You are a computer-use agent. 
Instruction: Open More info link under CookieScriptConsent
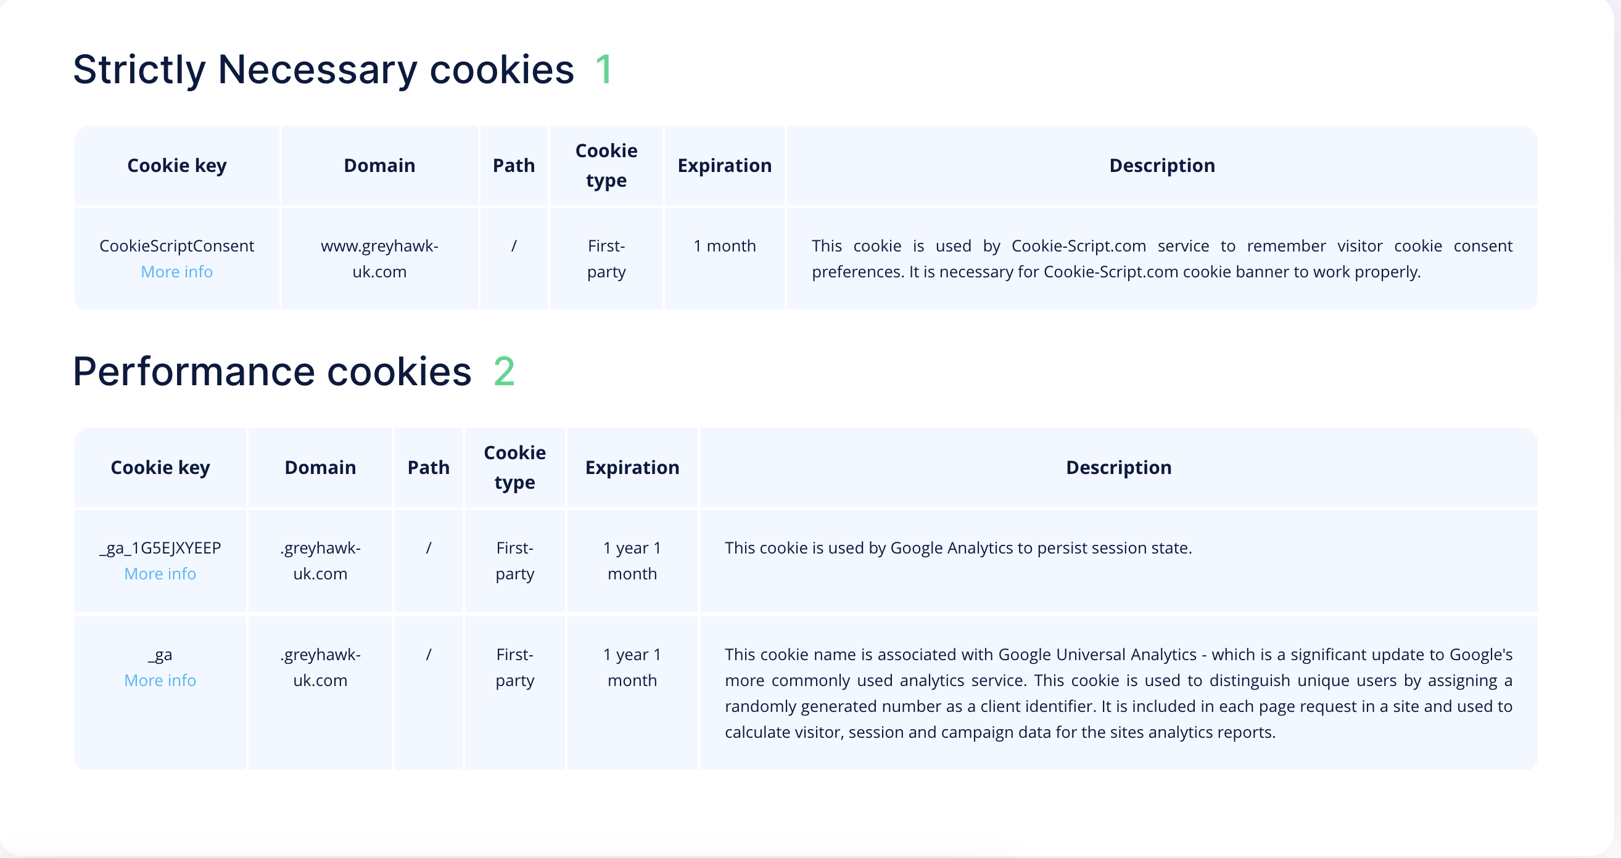coord(177,272)
